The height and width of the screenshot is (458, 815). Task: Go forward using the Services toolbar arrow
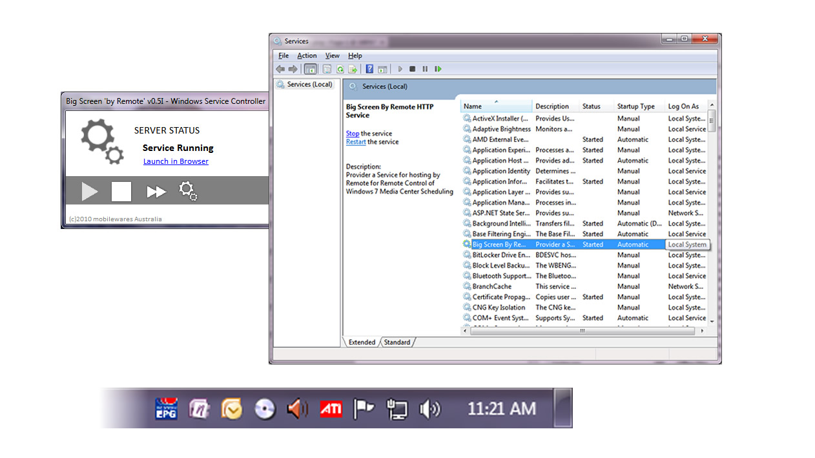click(x=293, y=69)
